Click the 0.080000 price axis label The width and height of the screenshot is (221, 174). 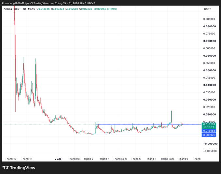pos(209,26)
